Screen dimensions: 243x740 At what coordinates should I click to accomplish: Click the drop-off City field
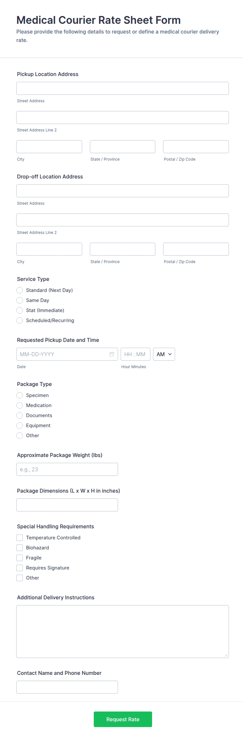click(x=49, y=249)
